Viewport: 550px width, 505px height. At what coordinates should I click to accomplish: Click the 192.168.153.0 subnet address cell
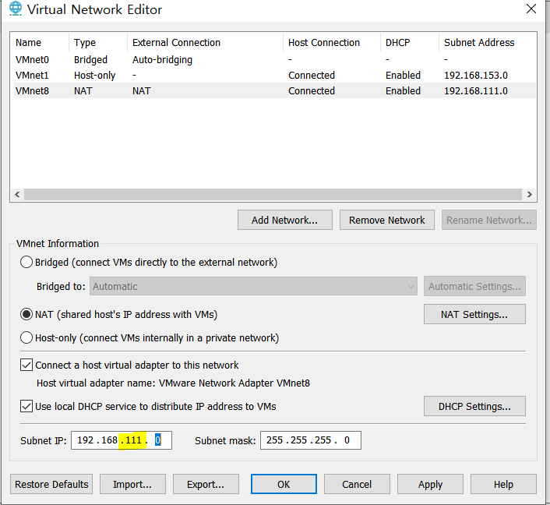point(476,75)
